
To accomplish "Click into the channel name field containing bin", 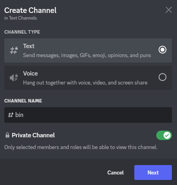I will (88, 115).
